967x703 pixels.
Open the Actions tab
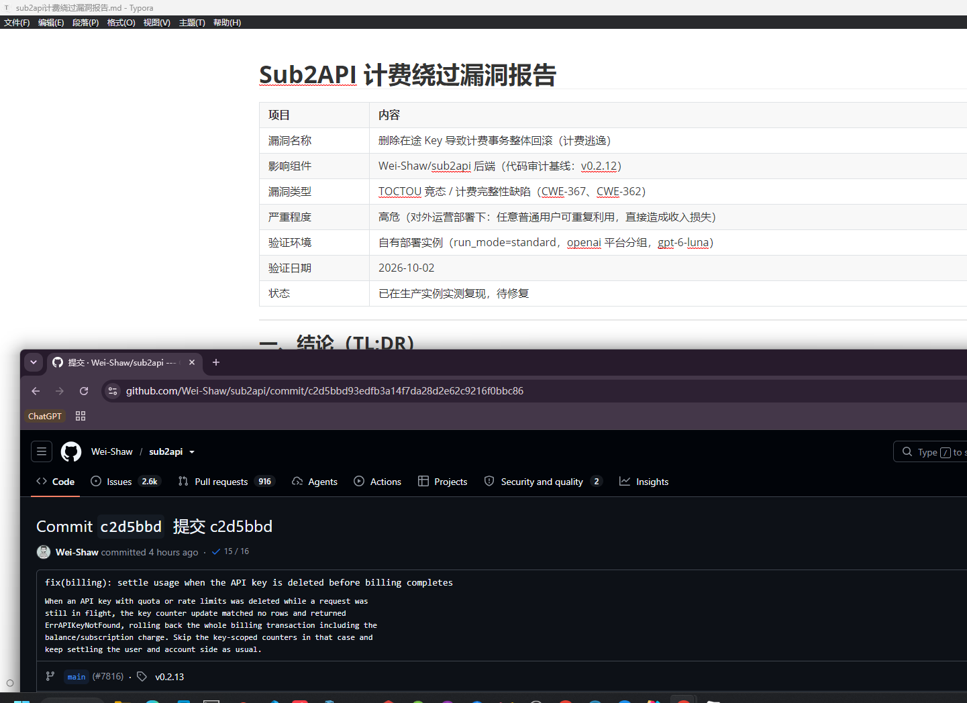tap(378, 482)
